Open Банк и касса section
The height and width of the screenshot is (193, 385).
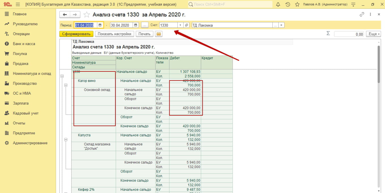[x=24, y=44]
